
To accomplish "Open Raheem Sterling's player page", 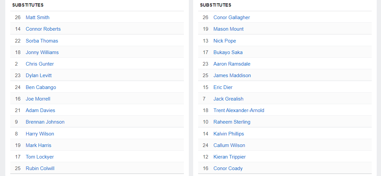I will [x=231, y=122].
